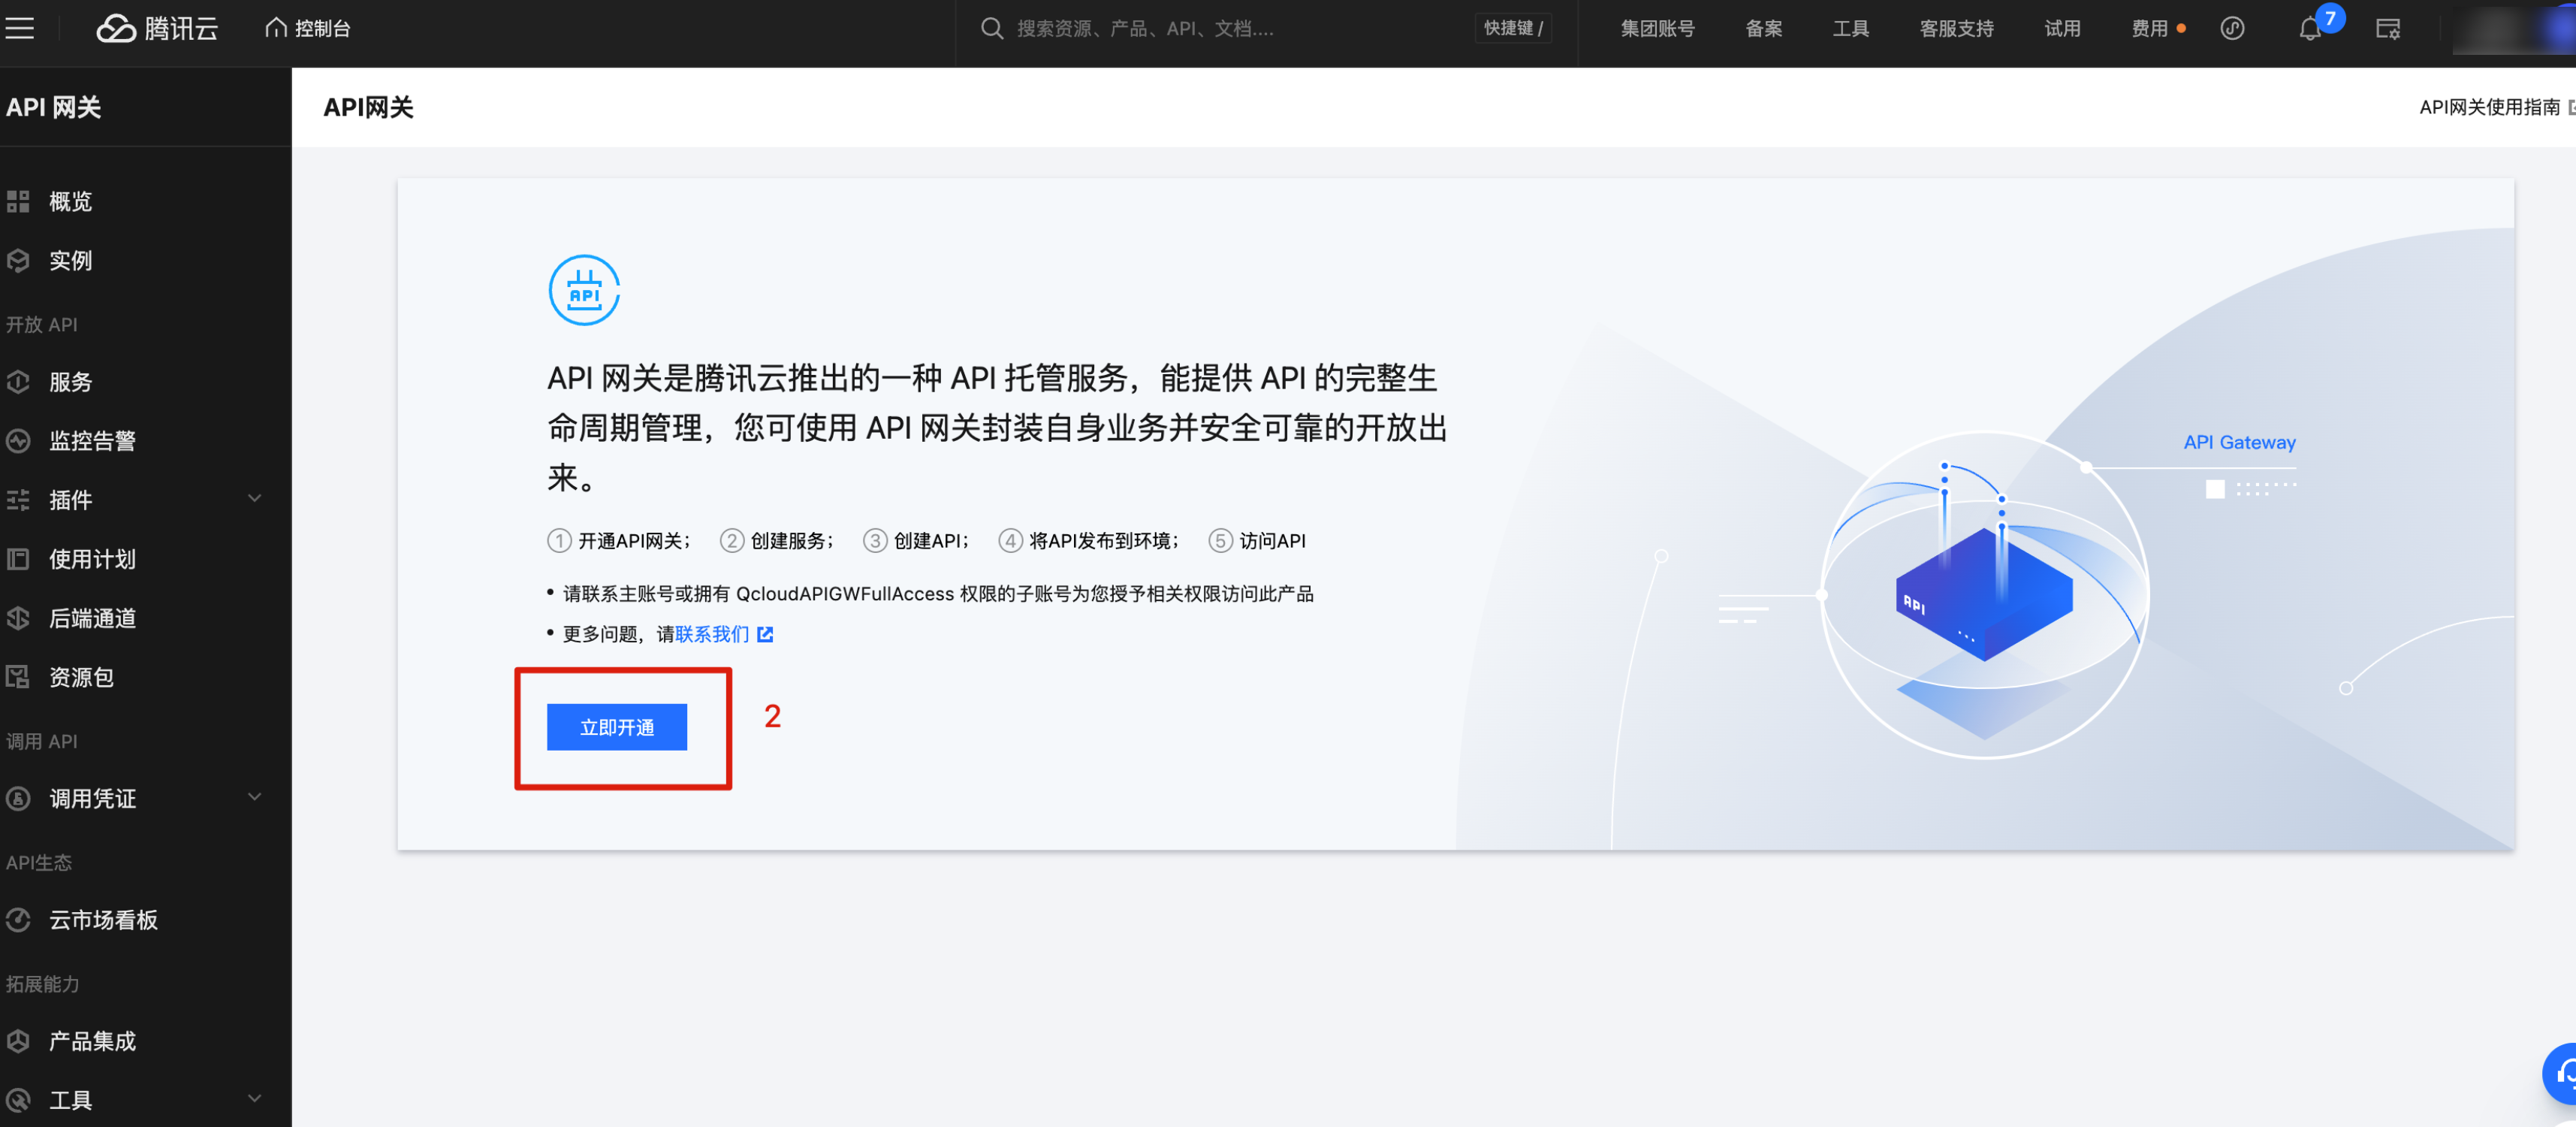2576x1127 pixels.
Task: Click the API Gateway illustration graphic
Action: pyautogui.click(x=1985, y=595)
